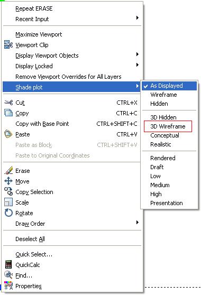This screenshot has width=201, height=295.
Task: Click the Viewport Clip icon
Action: tap(8, 45)
